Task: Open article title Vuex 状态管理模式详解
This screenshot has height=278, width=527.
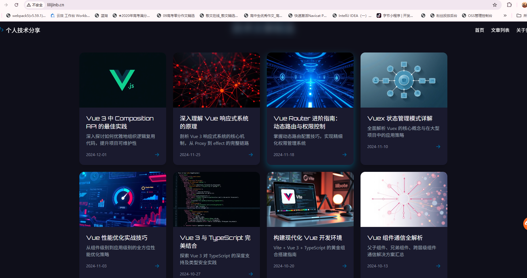Action: click(x=400, y=118)
